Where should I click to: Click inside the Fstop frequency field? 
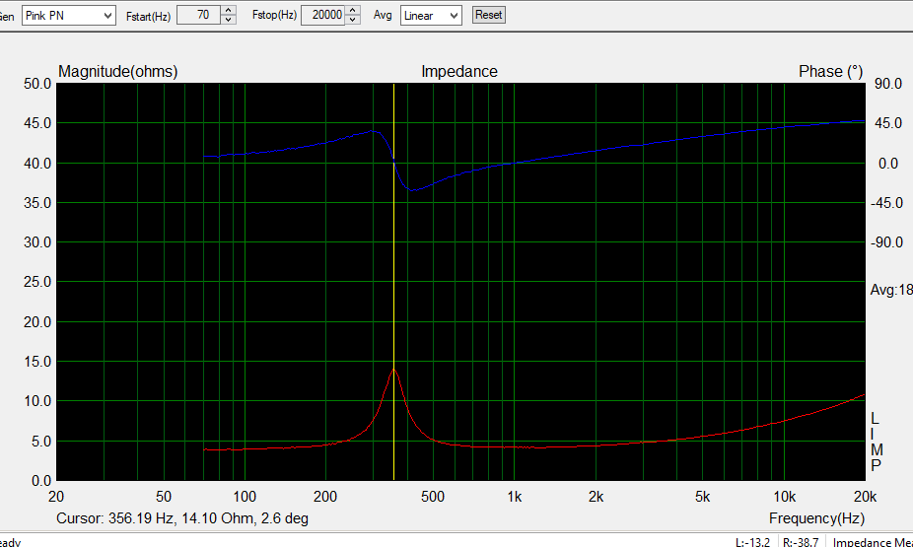click(x=321, y=15)
